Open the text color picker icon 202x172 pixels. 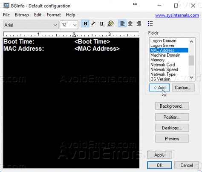pos(110,23)
